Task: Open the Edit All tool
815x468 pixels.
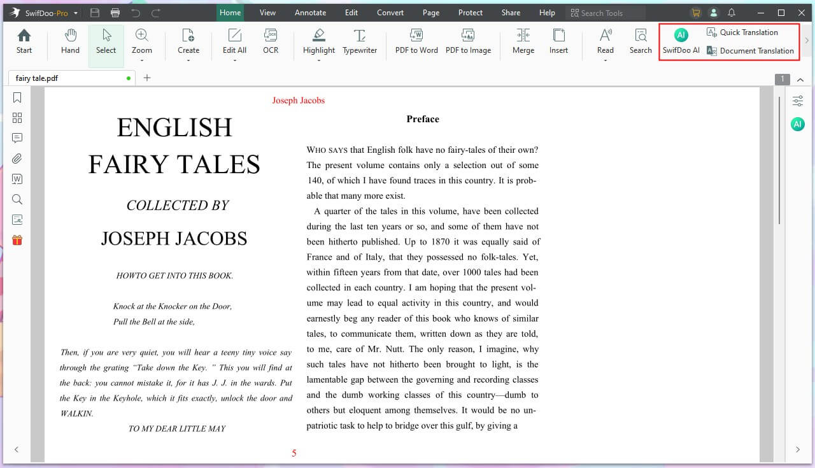Action: 234,41
